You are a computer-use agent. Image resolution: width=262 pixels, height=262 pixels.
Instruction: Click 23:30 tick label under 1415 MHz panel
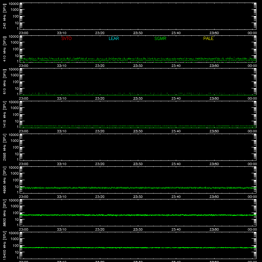(x=138, y=131)
